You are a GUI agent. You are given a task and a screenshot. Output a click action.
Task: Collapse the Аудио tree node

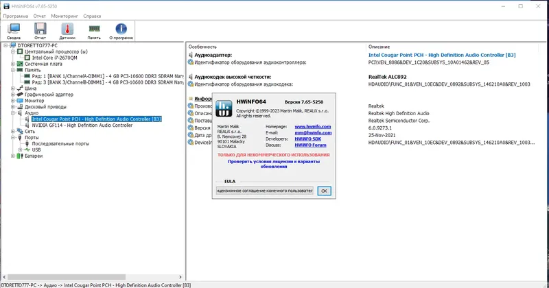pos(13,113)
